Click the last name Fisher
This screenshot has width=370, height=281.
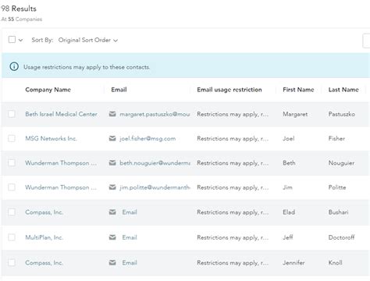[x=336, y=138]
